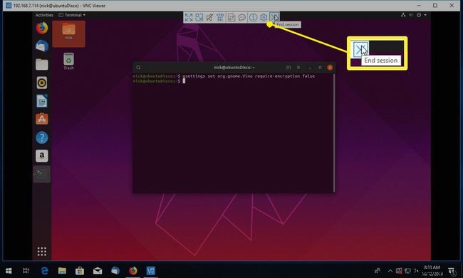Open search in Terminal header bar
The height and width of the screenshot is (278, 463).
coord(138,68)
